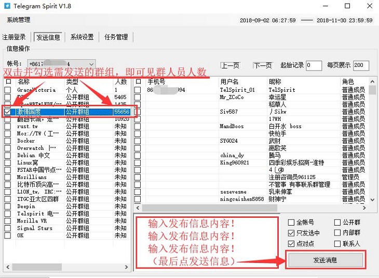
Task: Select the 比特币顶尖高… group row
Action: pyautogui.click(x=67, y=185)
